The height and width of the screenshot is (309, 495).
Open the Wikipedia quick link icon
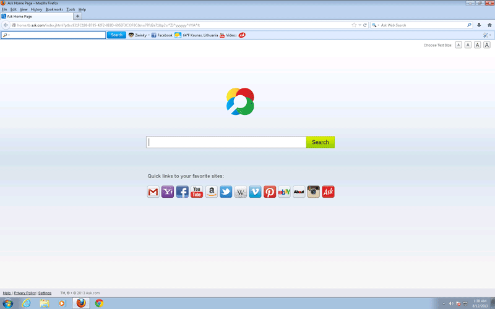click(241, 192)
